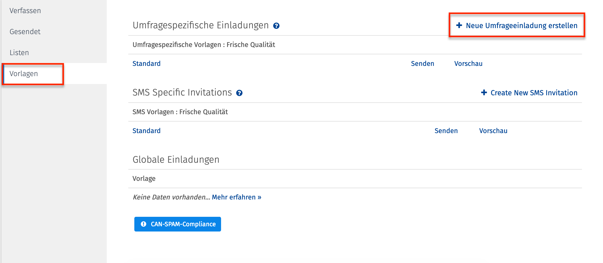
Task: Click plus icon for Neue Umfrageeinladung erstellen
Action: [459, 25]
